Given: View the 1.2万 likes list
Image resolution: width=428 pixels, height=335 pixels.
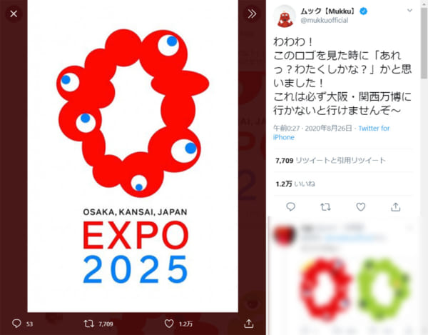Looking at the screenshot, I should (x=295, y=184).
